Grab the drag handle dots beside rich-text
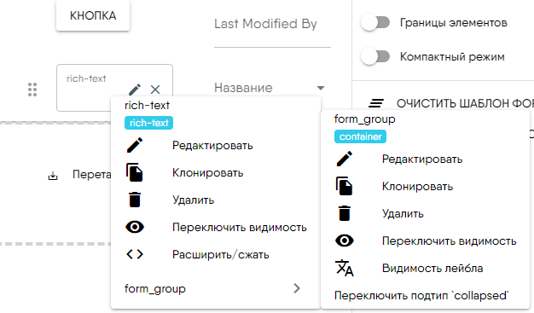The width and height of the screenshot is (534, 313). coord(32,90)
